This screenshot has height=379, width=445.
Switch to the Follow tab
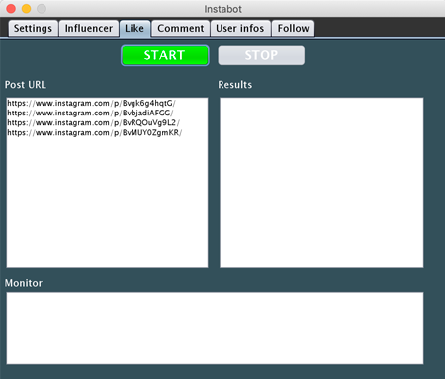(x=293, y=29)
